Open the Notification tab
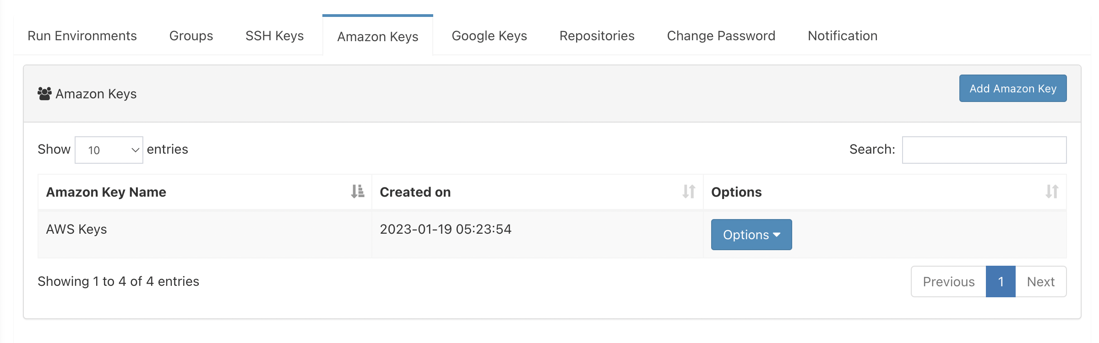This screenshot has width=1099, height=343. tap(843, 36)
